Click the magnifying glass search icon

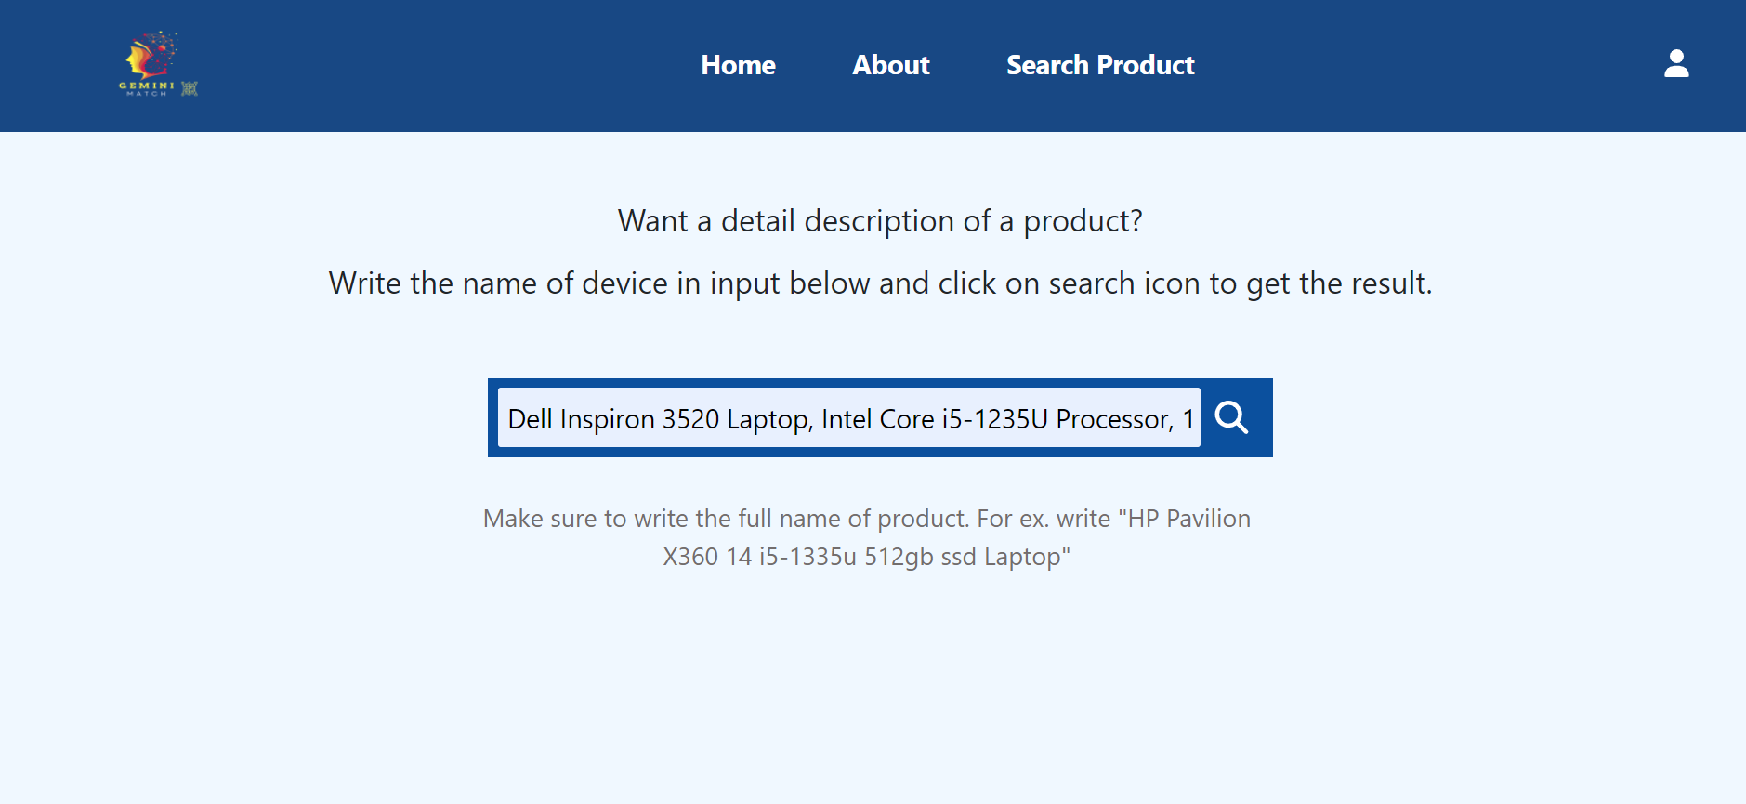tap(1231, 417)
